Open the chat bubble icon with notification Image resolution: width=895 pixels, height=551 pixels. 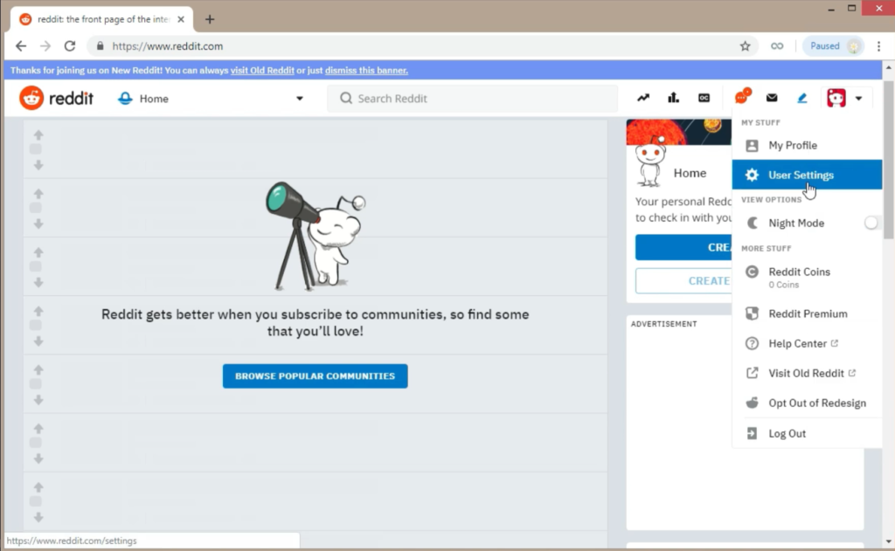[x=742, y=96]
